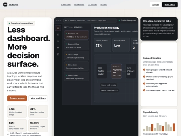181x136 pixels.
Task: Select the list lines icon in sidebar
Action: pos(58,35)
